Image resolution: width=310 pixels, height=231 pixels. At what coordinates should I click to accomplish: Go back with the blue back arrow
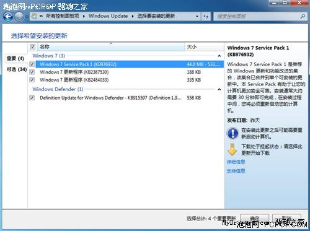click(x=8, y=17)
